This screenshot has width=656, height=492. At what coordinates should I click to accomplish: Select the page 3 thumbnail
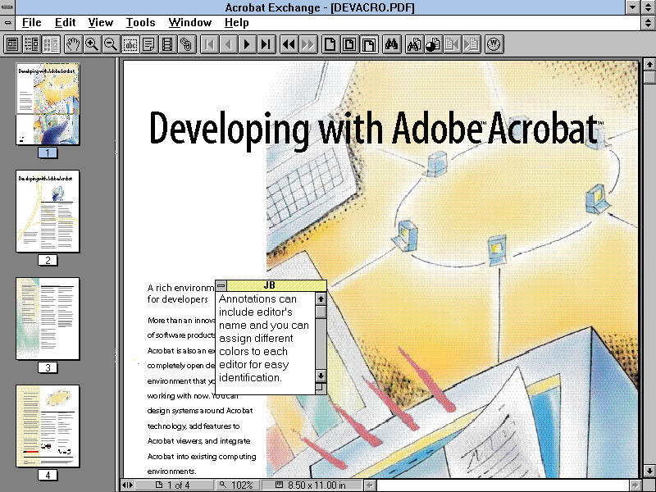48,318
